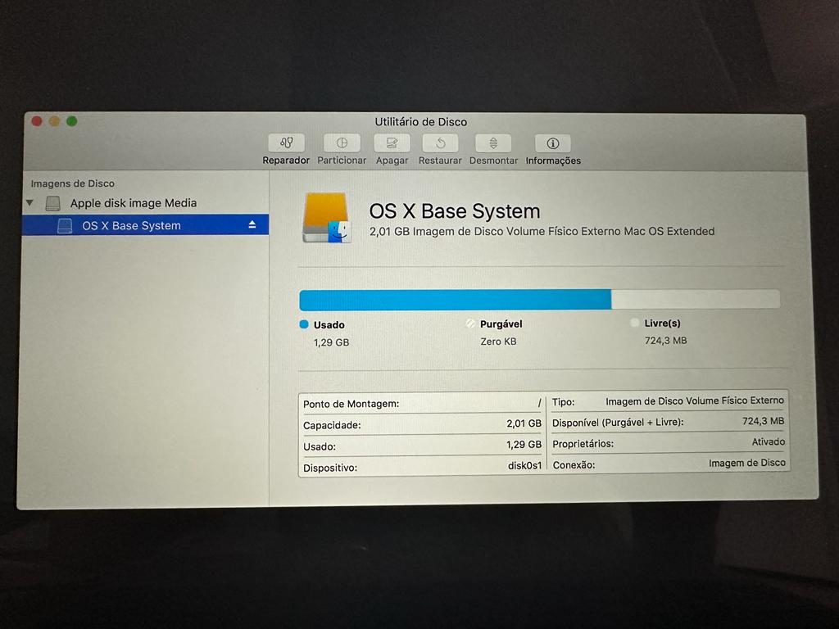Collapse the Apple disk image Media tree
The height and width of the screenshot is (629, 839).
click(x=30, y=203)
